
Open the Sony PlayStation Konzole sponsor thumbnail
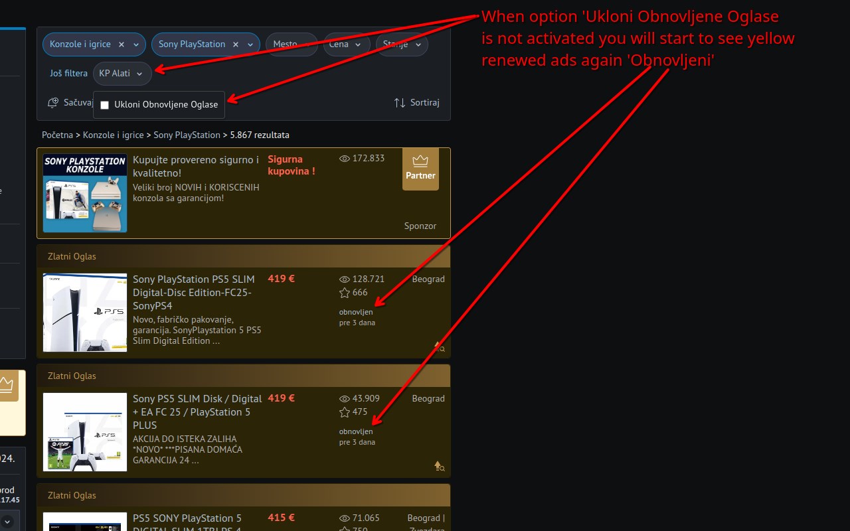tap(85, 193)
